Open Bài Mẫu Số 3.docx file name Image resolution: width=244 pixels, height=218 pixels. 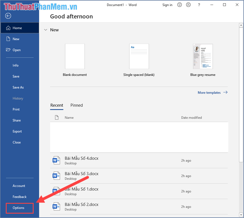point(82,174)
